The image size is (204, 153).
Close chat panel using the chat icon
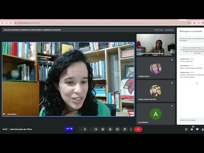(197, 129)
